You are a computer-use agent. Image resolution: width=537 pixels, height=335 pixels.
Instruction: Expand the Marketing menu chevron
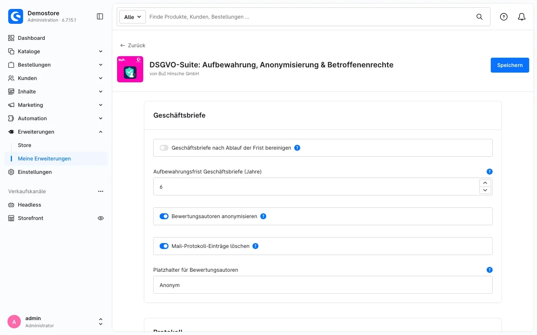pos(101,105)
